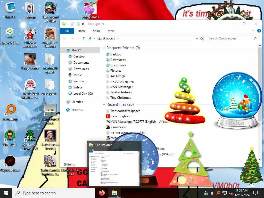This screenshot has height=198, width=264.
Task: Launch Angry Birds Seasons shortcut
Action: coord(50,38)
